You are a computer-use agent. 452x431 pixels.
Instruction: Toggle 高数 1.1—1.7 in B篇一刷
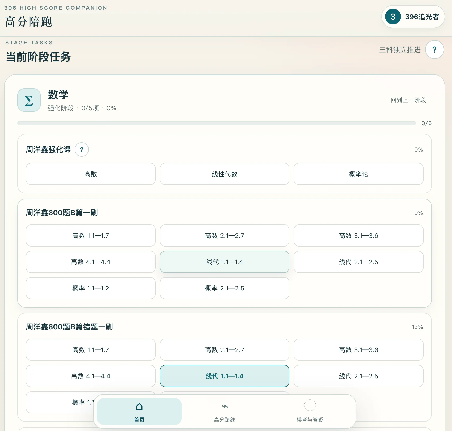[x=91, y=235]
